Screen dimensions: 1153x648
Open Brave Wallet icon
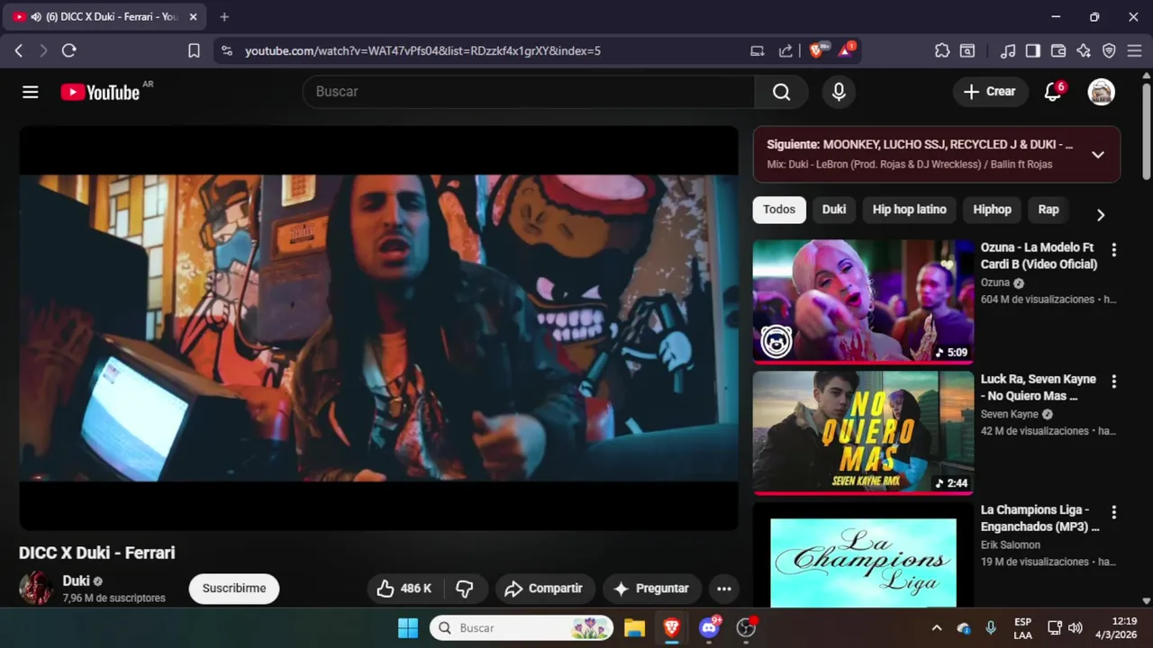pos(1058,51)
